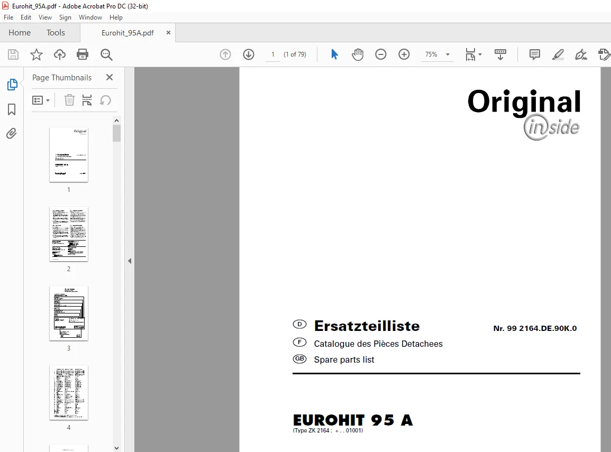This screenshot has height=452, width=611.
Task: Open the View menu
Action: tap(45, 17)
